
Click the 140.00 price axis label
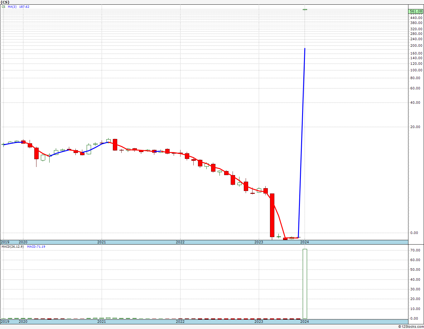pyautogui.click(x=417, y=58)
